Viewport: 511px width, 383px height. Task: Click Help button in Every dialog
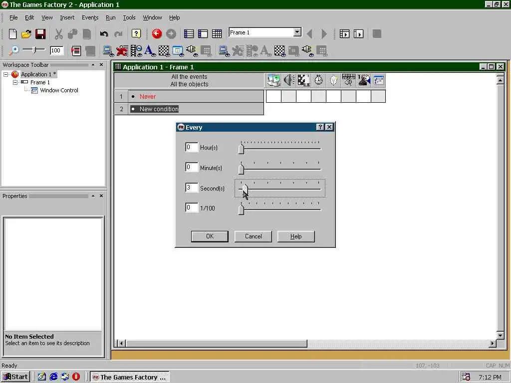coord(296,236)
